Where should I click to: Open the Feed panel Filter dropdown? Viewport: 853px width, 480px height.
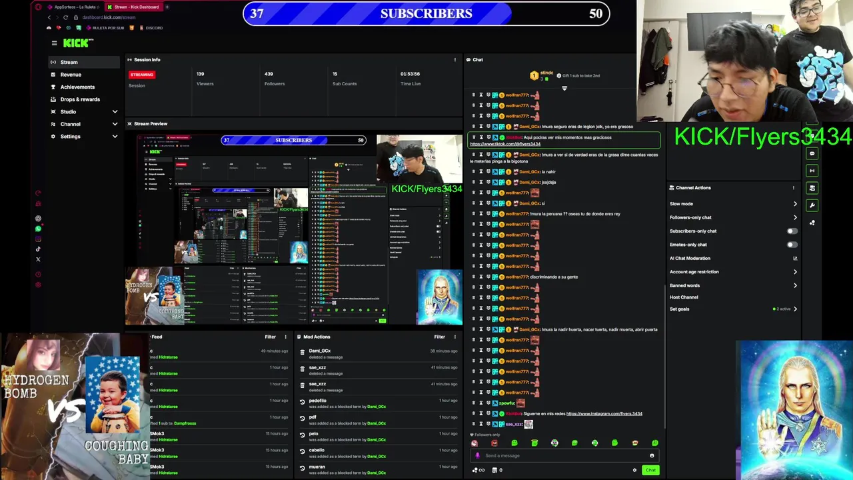[x=270, y=337]
